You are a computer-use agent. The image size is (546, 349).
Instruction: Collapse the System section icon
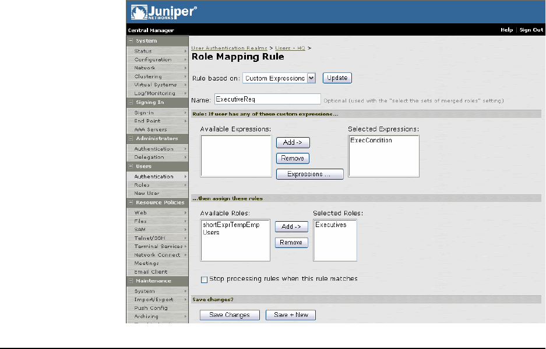click(x=131, y=41)
